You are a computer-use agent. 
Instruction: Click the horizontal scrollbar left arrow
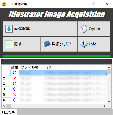click(x=4, y=106)
